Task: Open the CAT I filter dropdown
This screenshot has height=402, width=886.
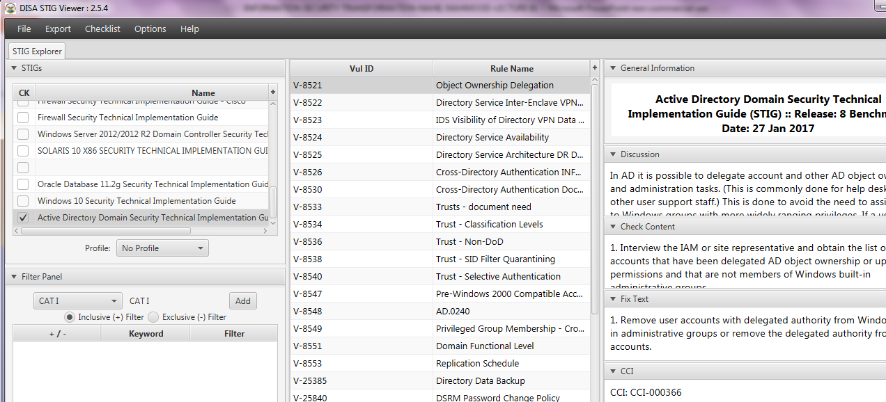Action: point(78,301)
